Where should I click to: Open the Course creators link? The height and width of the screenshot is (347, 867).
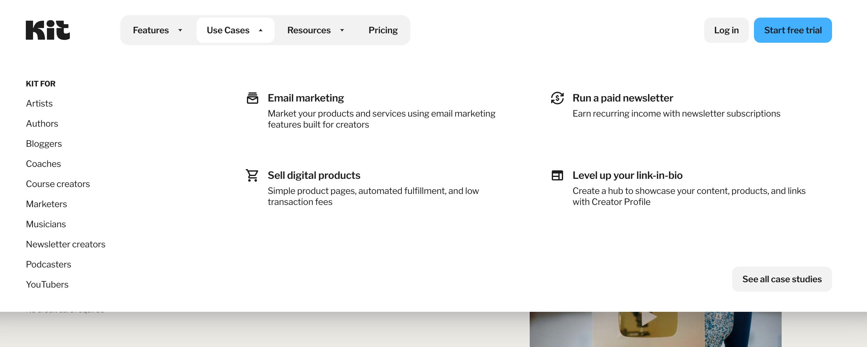pyautogui.click(x=58, y=184)
